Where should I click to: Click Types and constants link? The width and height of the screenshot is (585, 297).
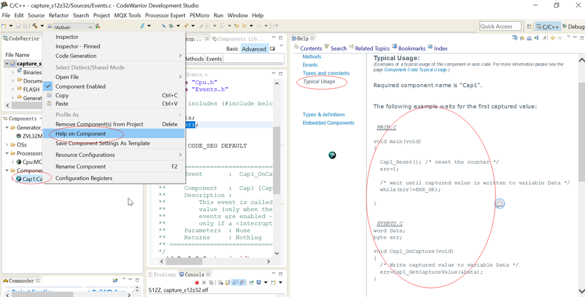pos(326,73)
